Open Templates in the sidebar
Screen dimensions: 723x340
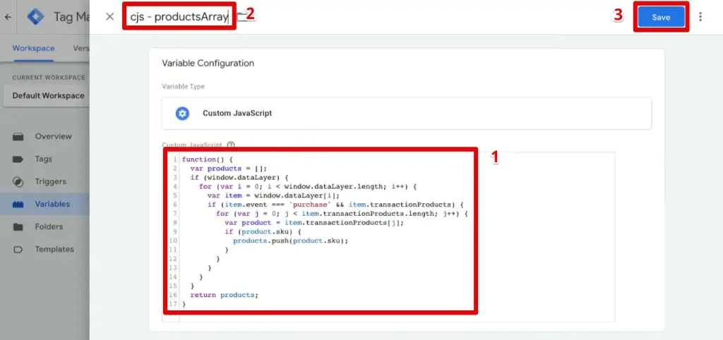[54, 249]
